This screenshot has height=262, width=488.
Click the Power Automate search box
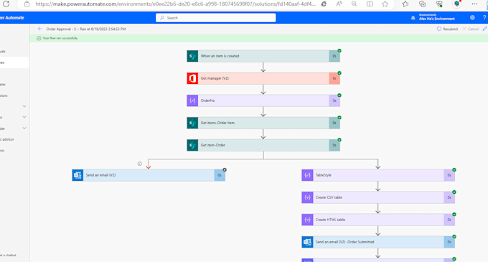216,18
